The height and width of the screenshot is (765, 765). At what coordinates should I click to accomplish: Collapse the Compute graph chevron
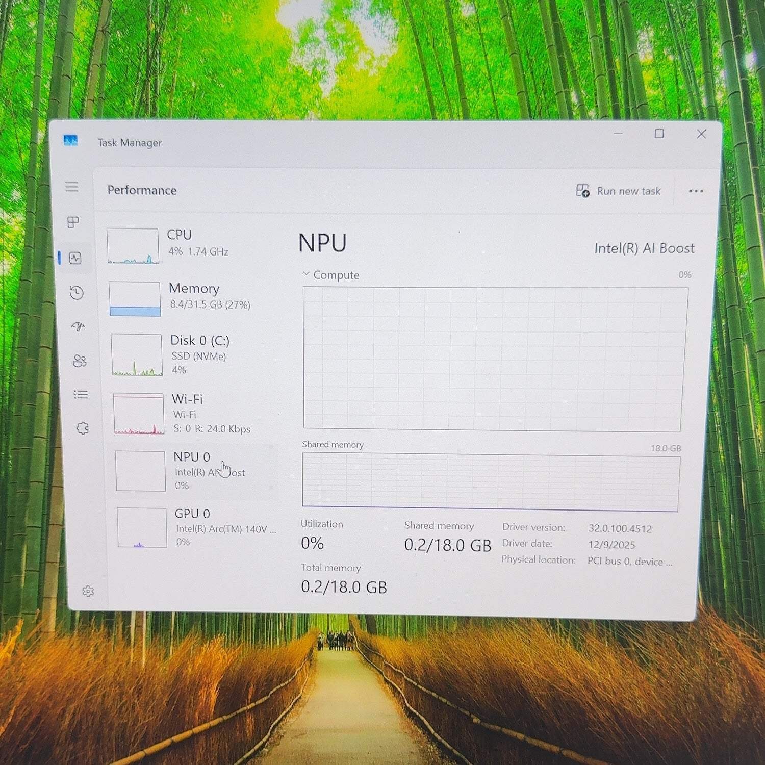click(306, 274)
